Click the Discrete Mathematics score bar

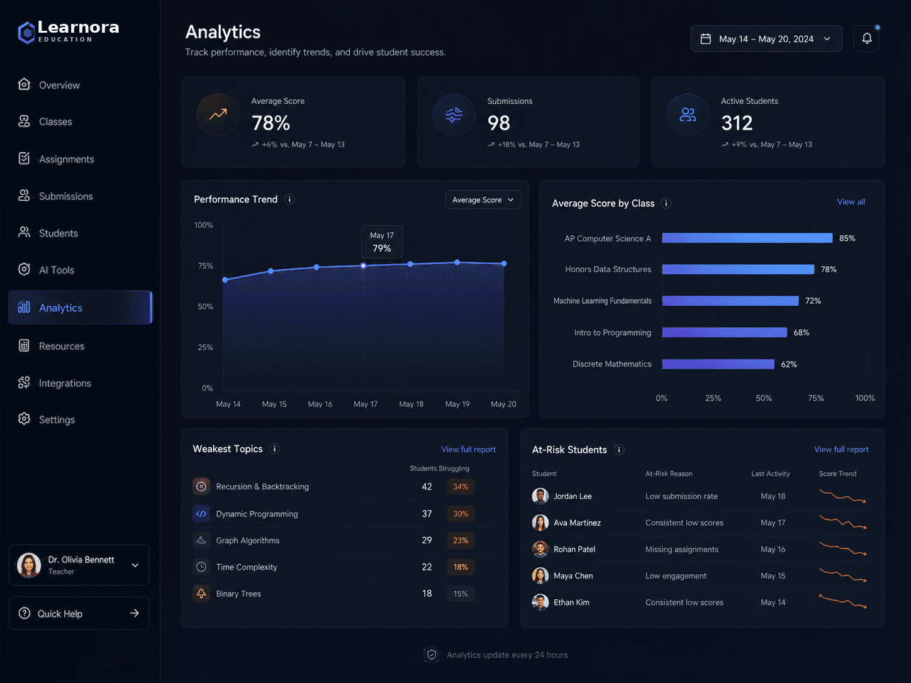pos(718,364)
